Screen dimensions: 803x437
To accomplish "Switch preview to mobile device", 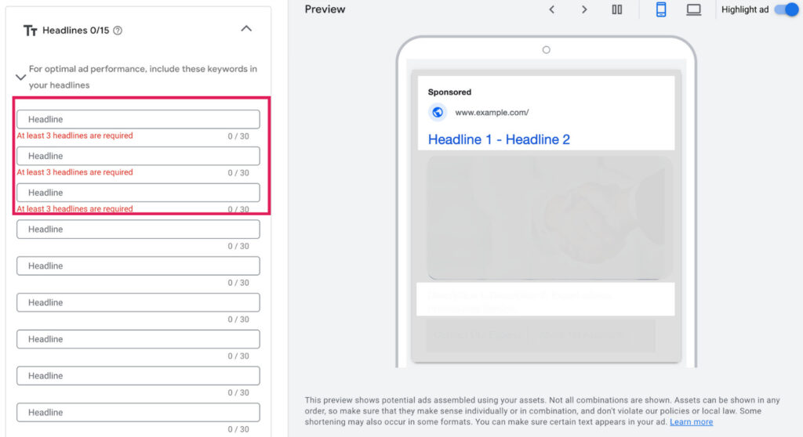I will (661, 9).
